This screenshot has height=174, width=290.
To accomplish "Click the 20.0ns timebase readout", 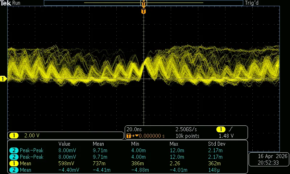I will [x=134, y=129].
